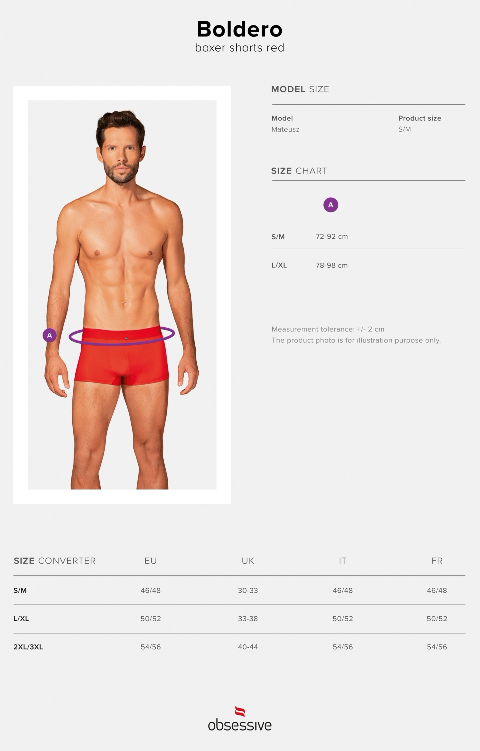Click the MODEL SIZE section heading
480x751 pixels.
pos(300,89)
